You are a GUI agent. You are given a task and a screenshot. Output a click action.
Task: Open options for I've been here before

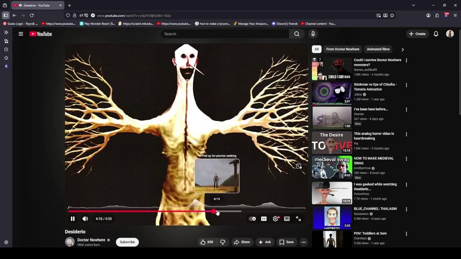click(406, 110)
